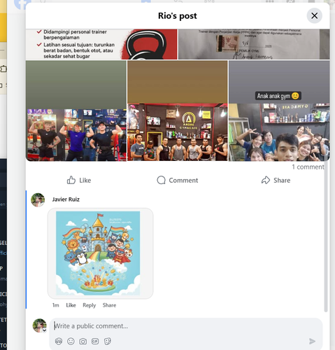Open the 'Anak anak gym' selfie photo
Viewport: 335px width, 350px height.
279,111
